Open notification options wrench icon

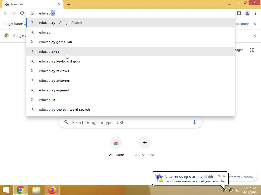coord(219,176)
